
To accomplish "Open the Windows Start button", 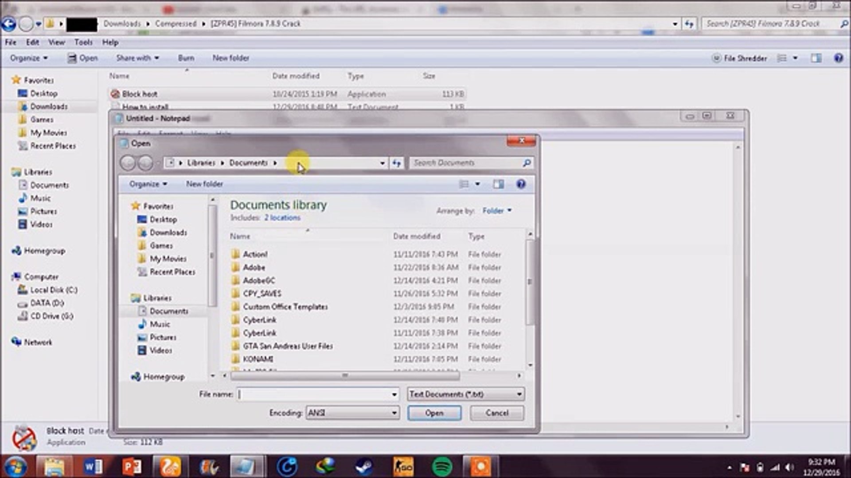I will click(16, 466).
